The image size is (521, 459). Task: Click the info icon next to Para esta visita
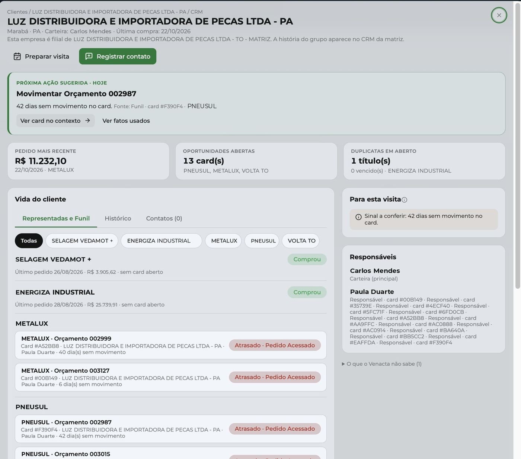coord(405,200)
